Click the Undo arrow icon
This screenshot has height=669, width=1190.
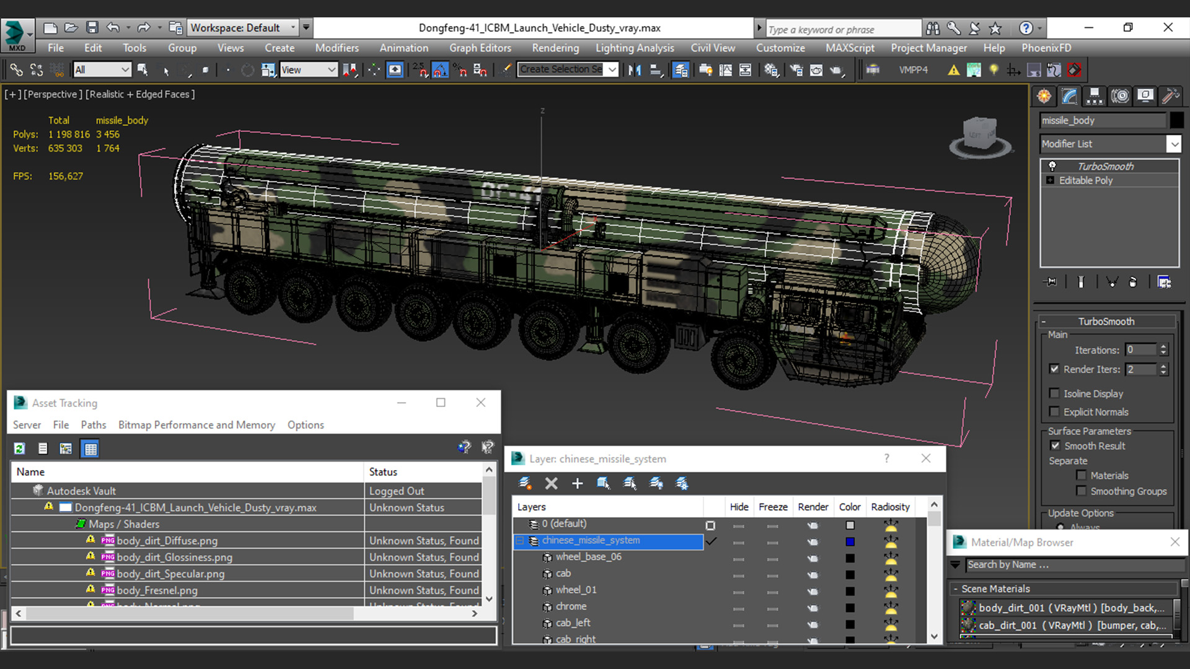pyautogui.click(x=113, y=28)
